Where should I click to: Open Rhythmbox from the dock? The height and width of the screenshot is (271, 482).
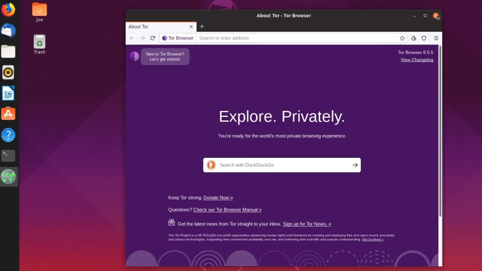tap(8, 72)
